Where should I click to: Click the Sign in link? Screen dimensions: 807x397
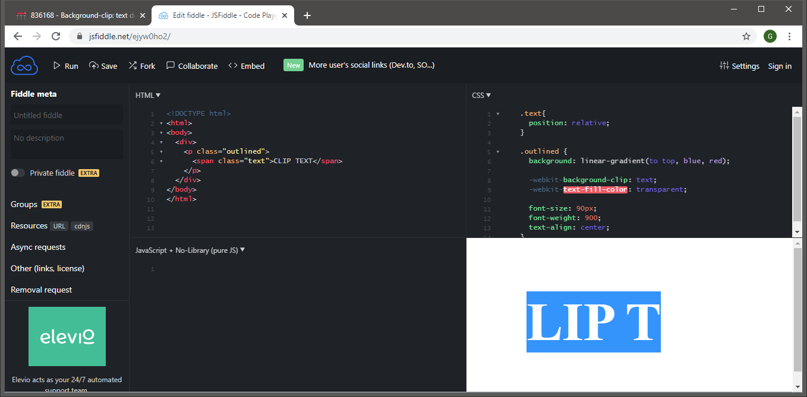click(x=779, y=66)
